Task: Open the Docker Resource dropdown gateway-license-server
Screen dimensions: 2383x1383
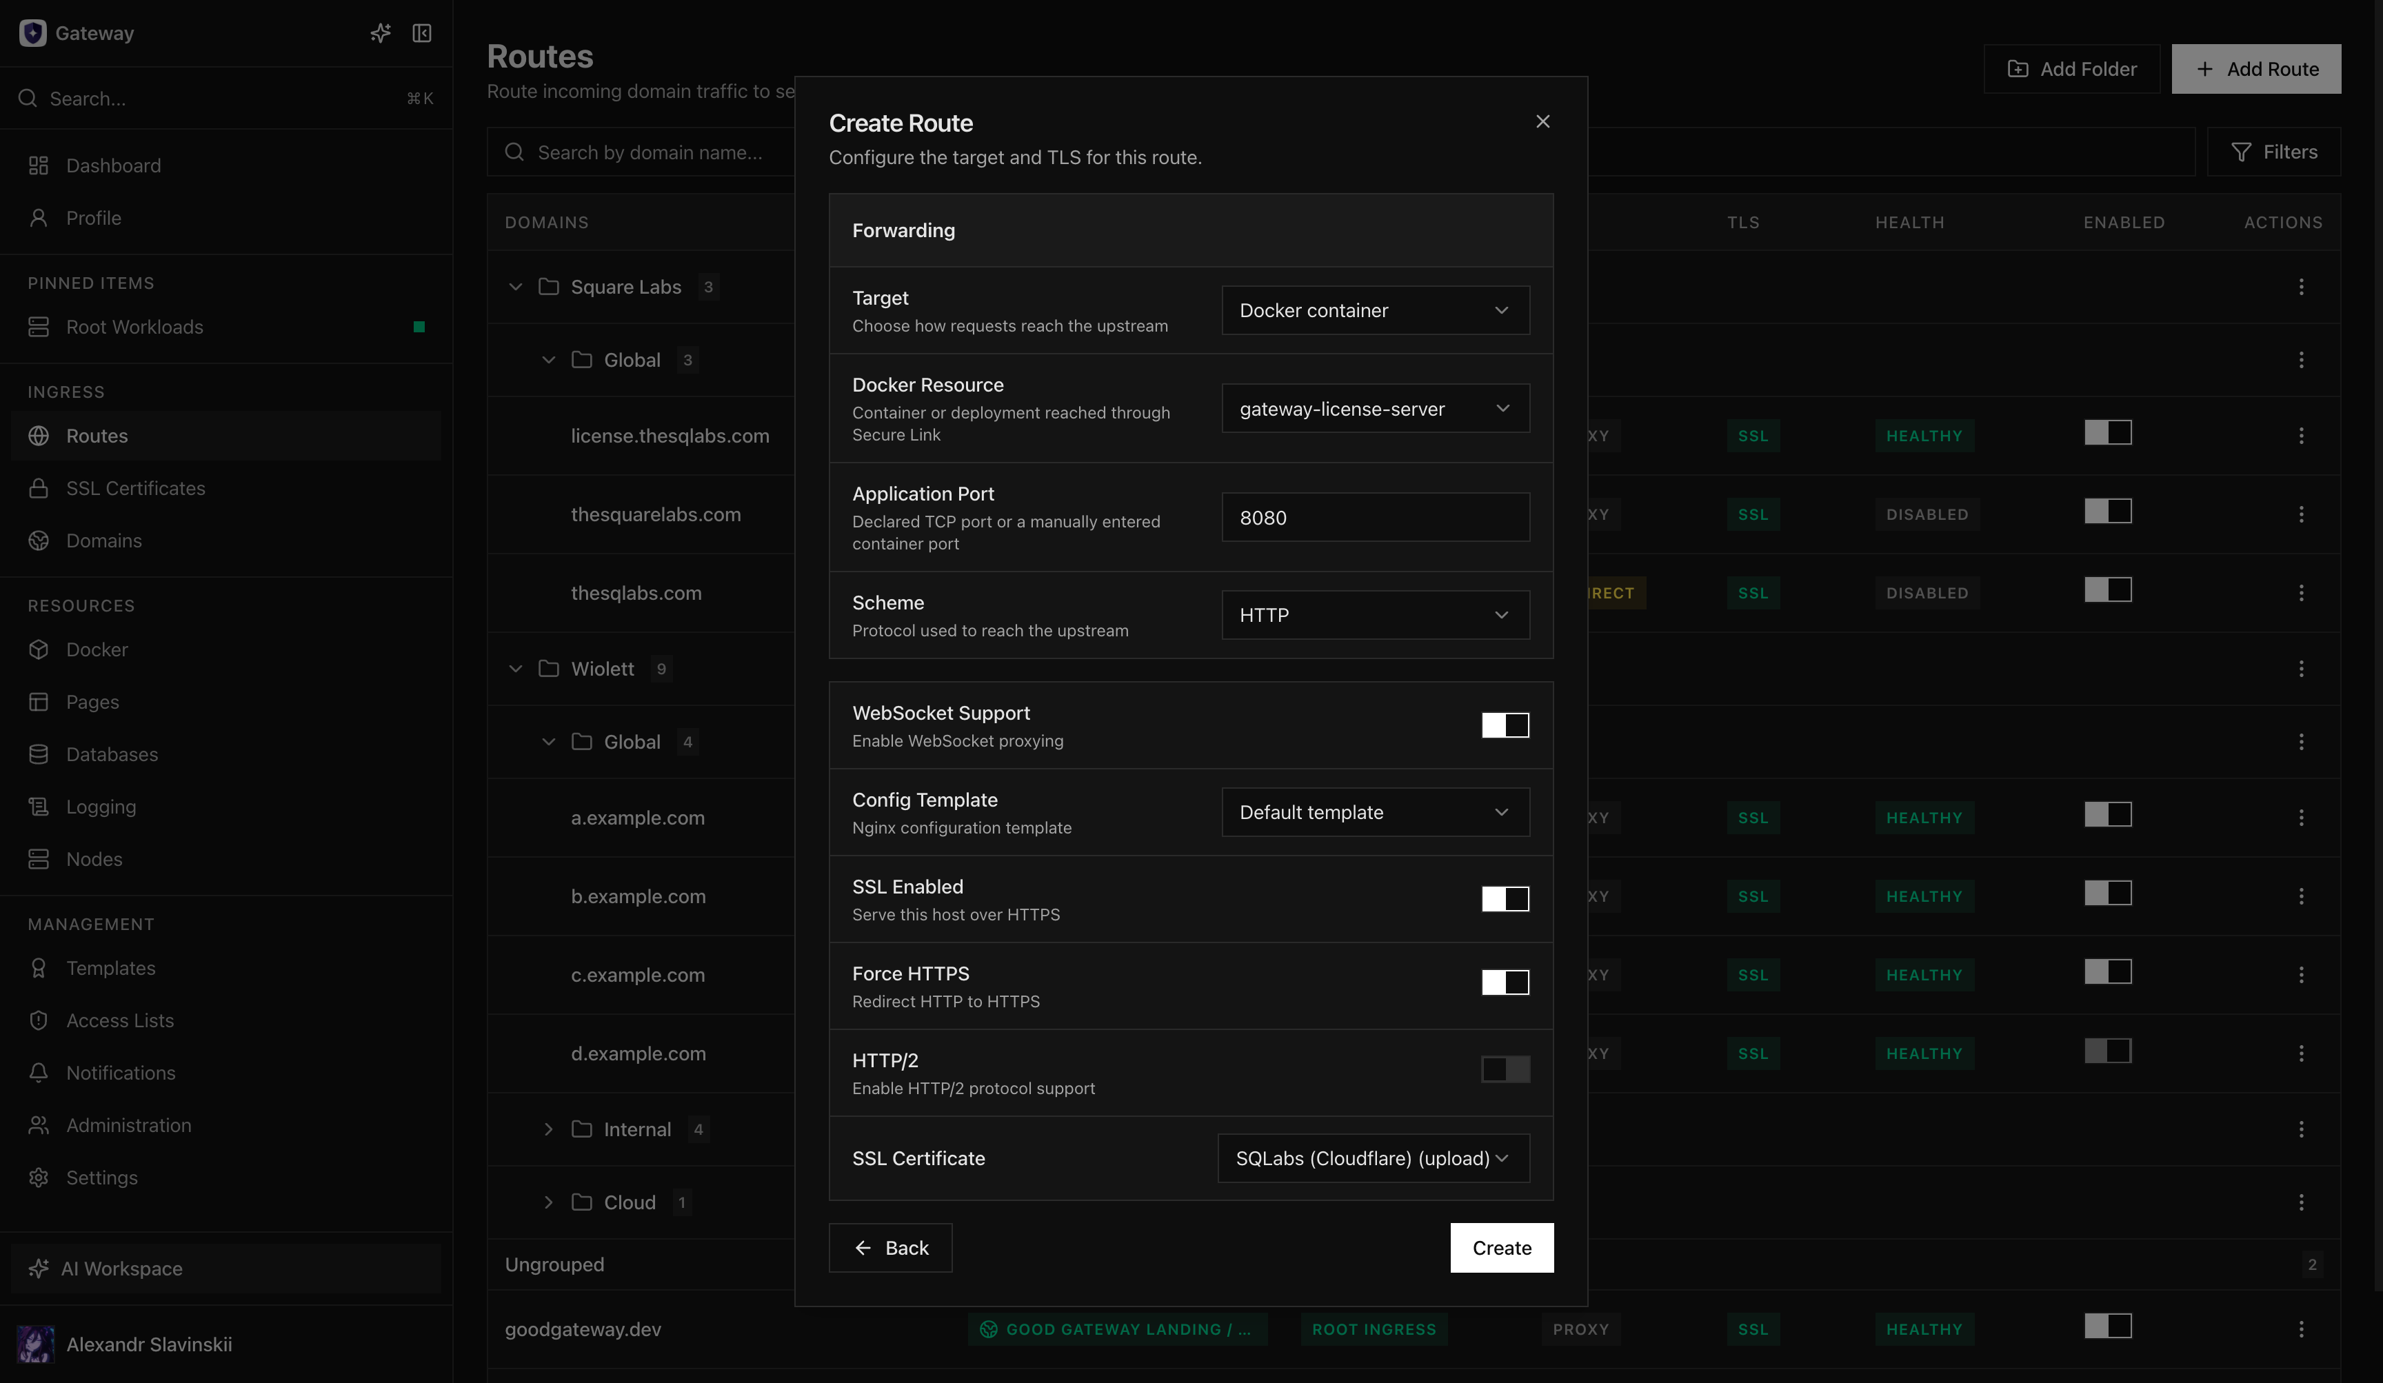Action: coord(1375,408)
